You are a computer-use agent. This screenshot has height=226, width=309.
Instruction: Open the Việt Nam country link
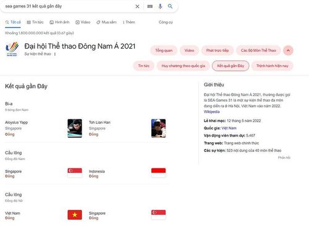click(229, 128)
